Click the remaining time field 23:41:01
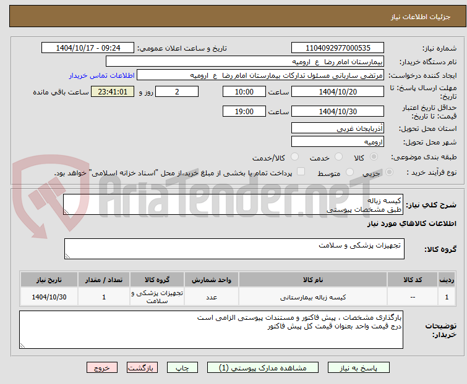Viewport: 467px width, 384px height. point(113,91)
